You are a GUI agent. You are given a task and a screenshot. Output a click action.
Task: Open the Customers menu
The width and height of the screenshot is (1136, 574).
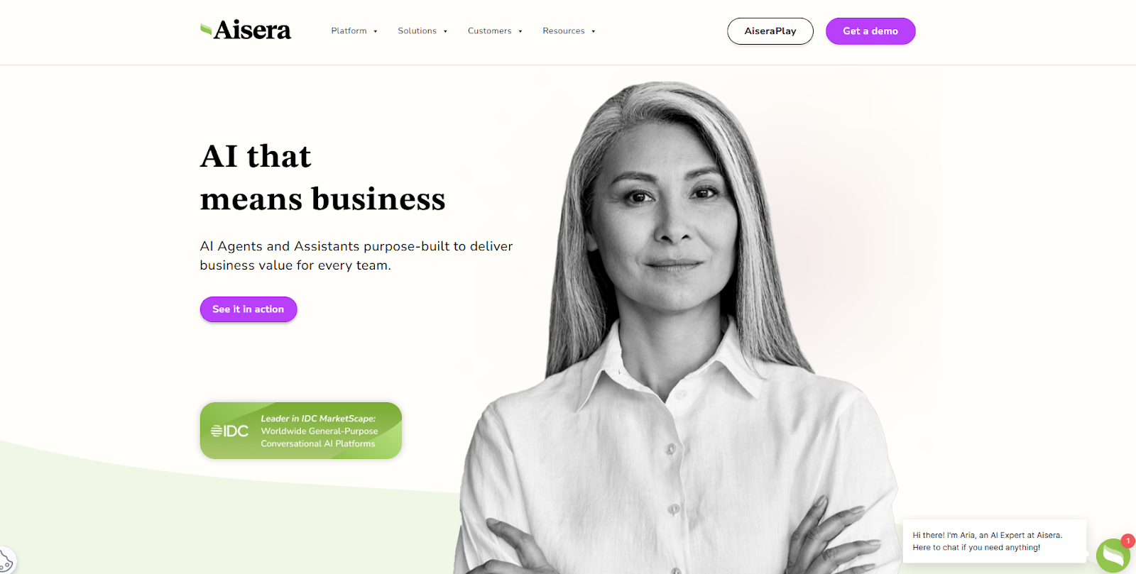(489, 31)
